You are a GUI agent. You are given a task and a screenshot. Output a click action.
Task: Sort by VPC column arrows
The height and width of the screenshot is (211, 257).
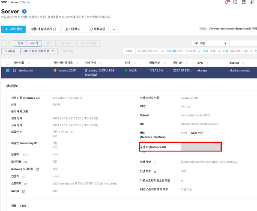coord(208,63)
